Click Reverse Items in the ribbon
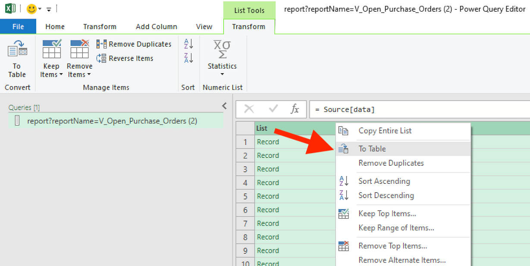 click(x=125, y=58)
